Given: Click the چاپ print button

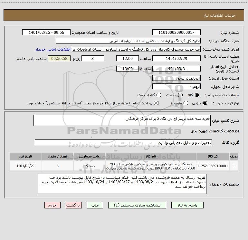Looking at the screenshot, I should 95,205.
